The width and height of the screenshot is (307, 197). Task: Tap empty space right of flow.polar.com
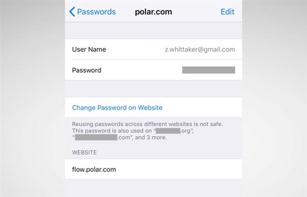(x=179, y=169)
